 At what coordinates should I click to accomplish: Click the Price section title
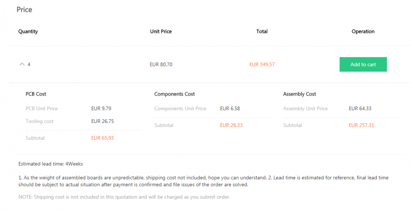coord(24,9)
